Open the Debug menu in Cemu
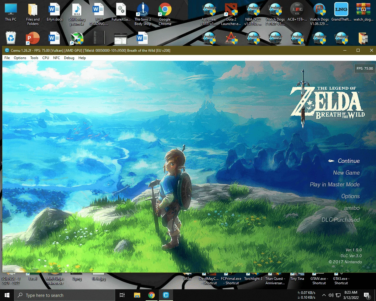Viewport: 376px width, 301px height. [69, 58]
